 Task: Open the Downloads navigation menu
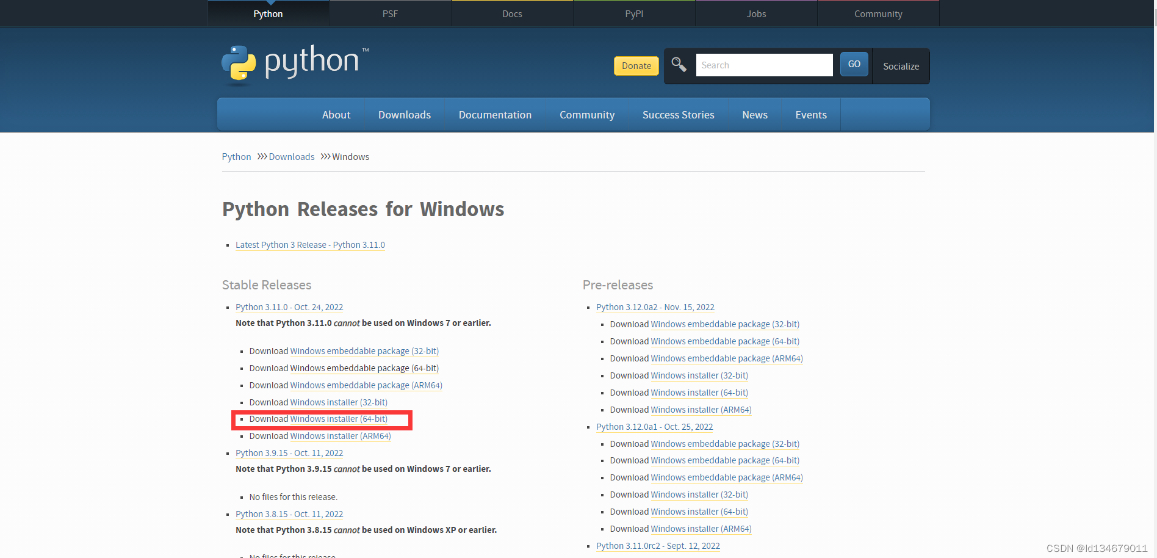coord(404,114)
